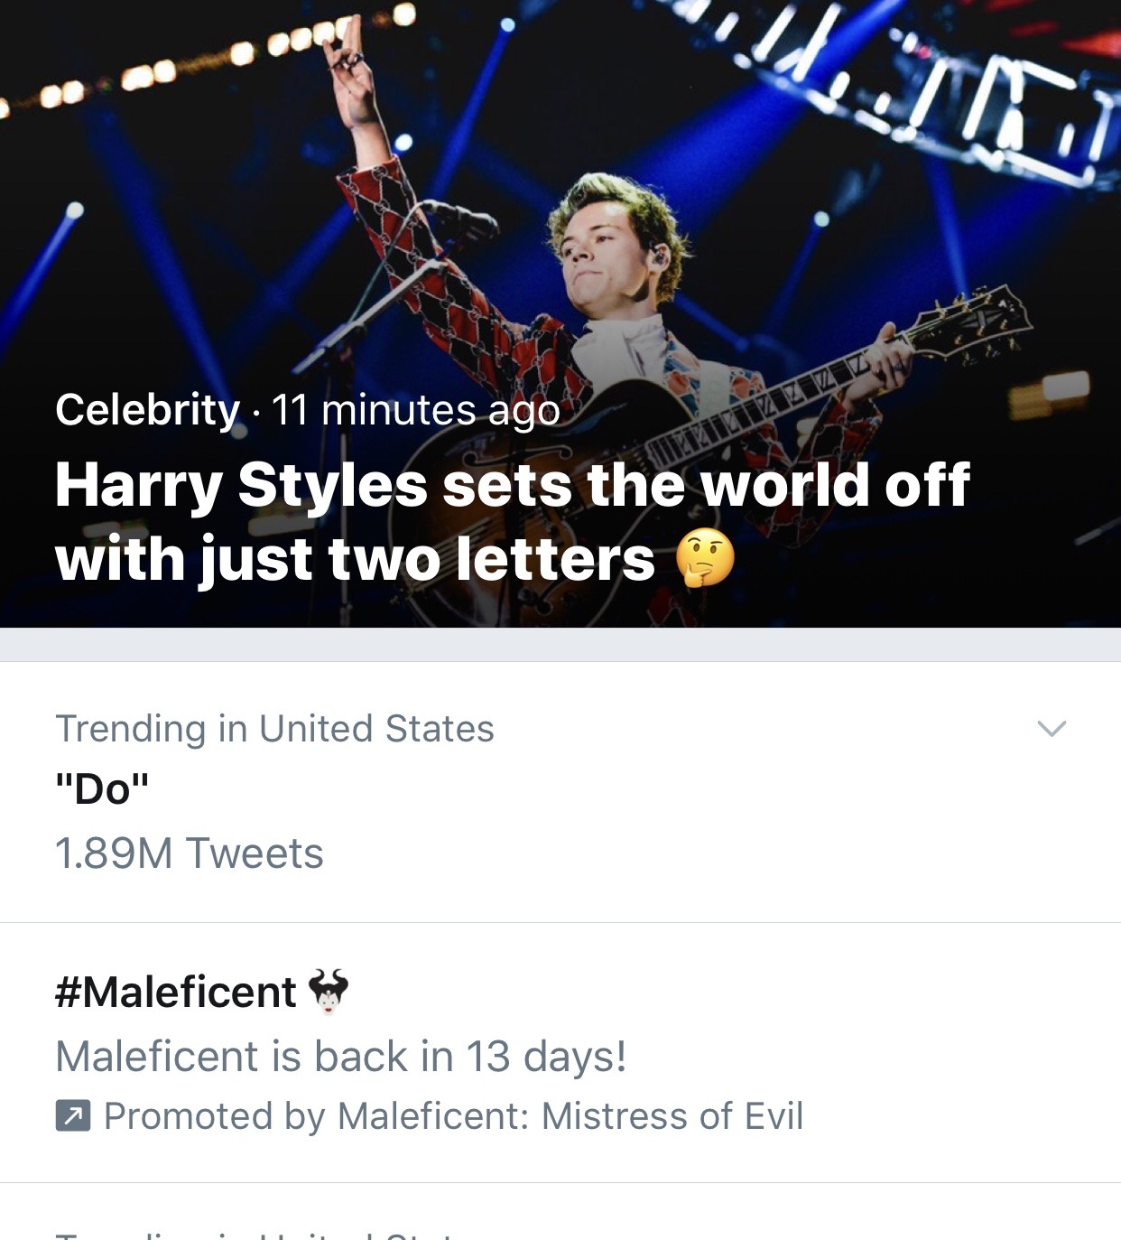This screenshot has height=1240, width=1121.
Task: Tap the partially visible trend at the bottom
Action: (x=271, y=1231)
